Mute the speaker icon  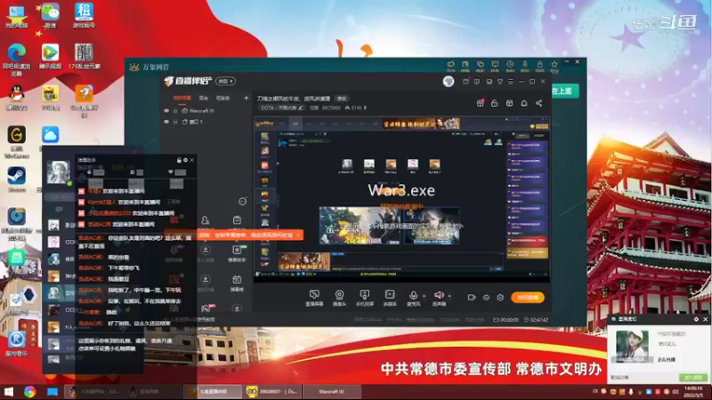click(439, 295)
